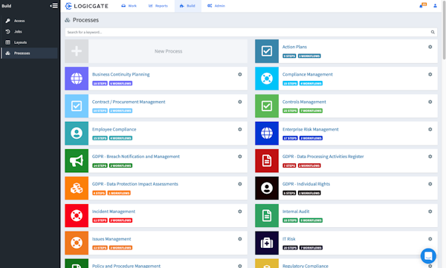Open the chat support bubble
This screenshot has width=446, height=268.
428,256
